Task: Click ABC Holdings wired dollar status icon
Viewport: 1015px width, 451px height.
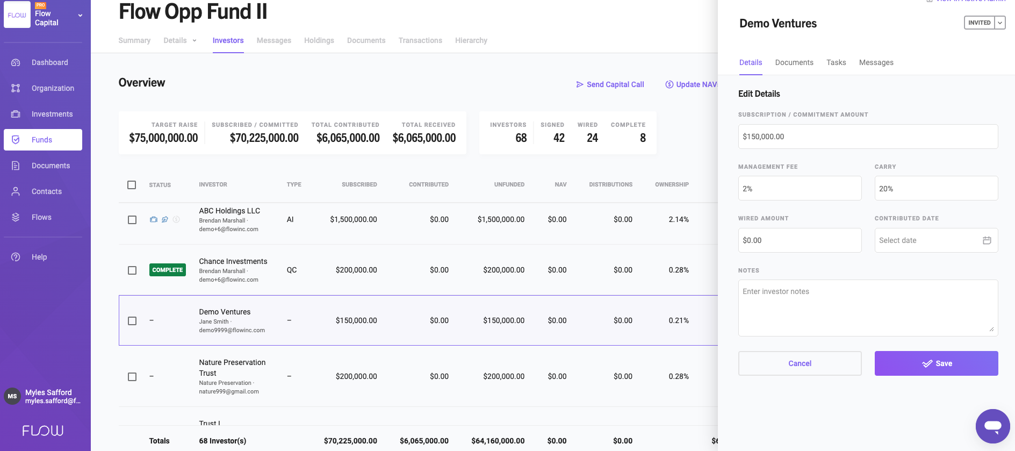Action: coord(176,219)
